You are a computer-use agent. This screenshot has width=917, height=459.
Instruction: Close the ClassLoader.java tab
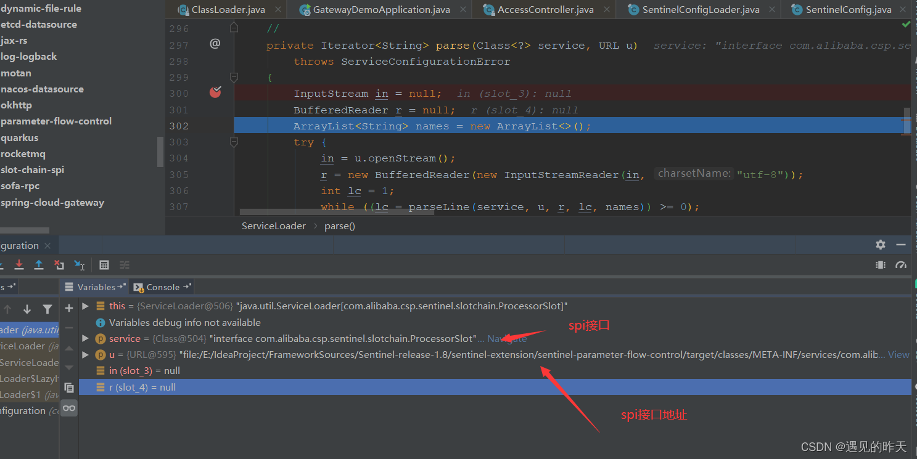point(278,9)
